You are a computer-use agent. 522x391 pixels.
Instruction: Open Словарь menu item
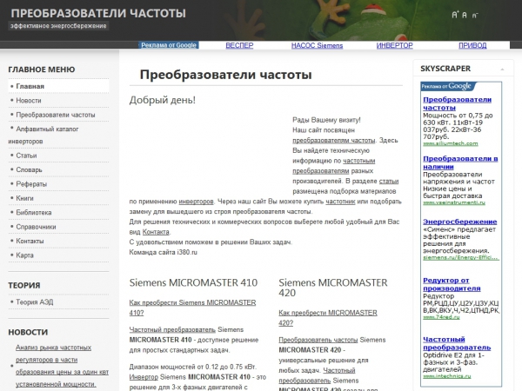58,169
